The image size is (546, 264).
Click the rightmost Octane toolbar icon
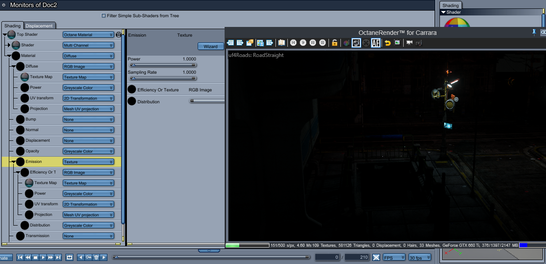coord(419,43)
